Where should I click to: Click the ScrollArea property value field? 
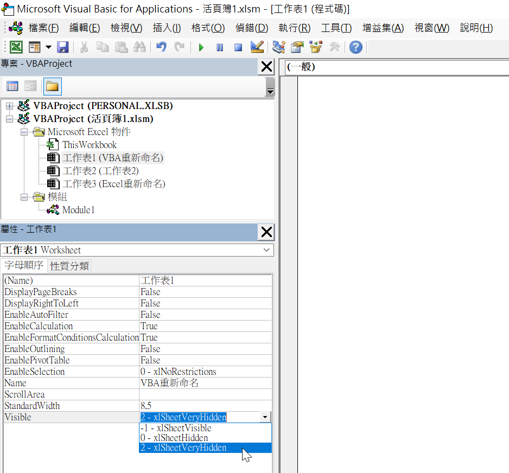click(206, 394)
